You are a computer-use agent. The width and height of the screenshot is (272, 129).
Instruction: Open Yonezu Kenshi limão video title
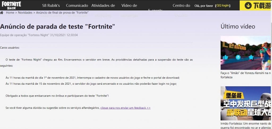(245, 75)
